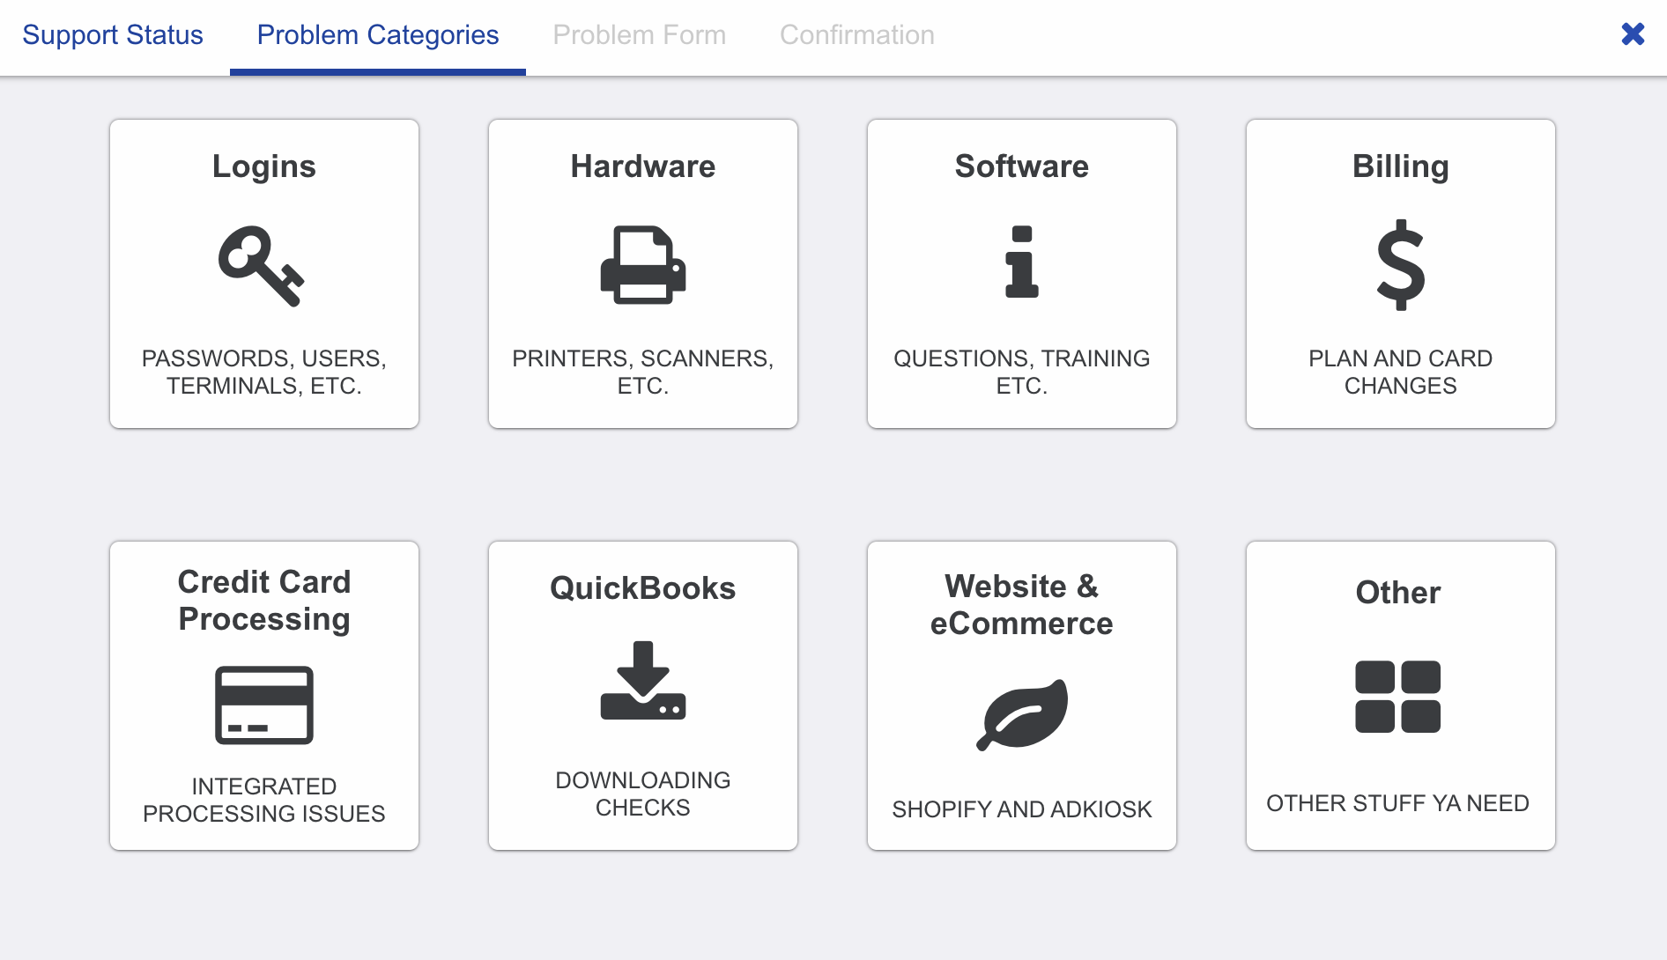Click the credit card icon
The height and width of the screenshot is (960, 1667).
point(264,705)
